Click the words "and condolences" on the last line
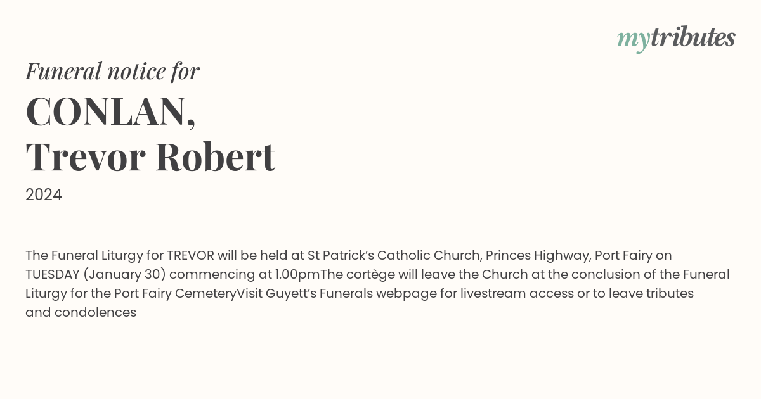This screenshot has width=761, height=399. tap(81, 312)
